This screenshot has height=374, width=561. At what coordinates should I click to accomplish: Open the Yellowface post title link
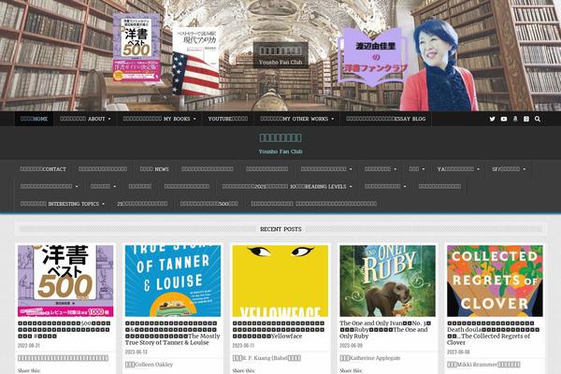click(279, 330)
